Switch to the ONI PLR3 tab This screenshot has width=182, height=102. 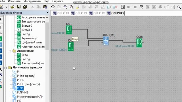pyautogui.click(x=116, y=13)
